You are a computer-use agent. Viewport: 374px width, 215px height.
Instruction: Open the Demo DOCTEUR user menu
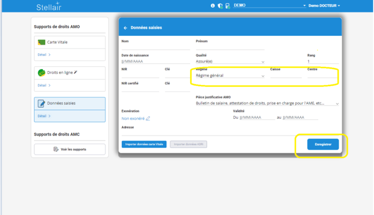coord(324,5)
